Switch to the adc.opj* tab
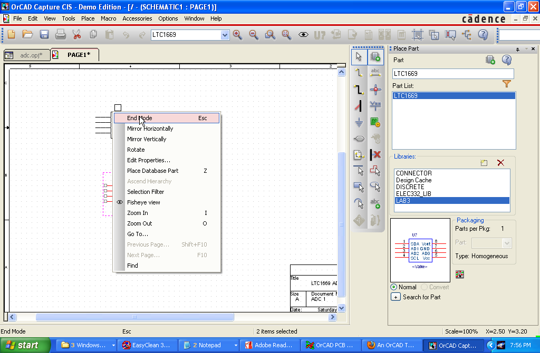The image size is (540, 353). point(27,55)
